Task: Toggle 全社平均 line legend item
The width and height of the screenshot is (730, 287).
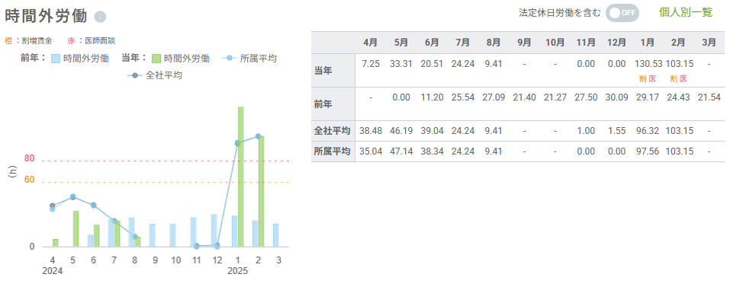Action: tap(155, 75)
